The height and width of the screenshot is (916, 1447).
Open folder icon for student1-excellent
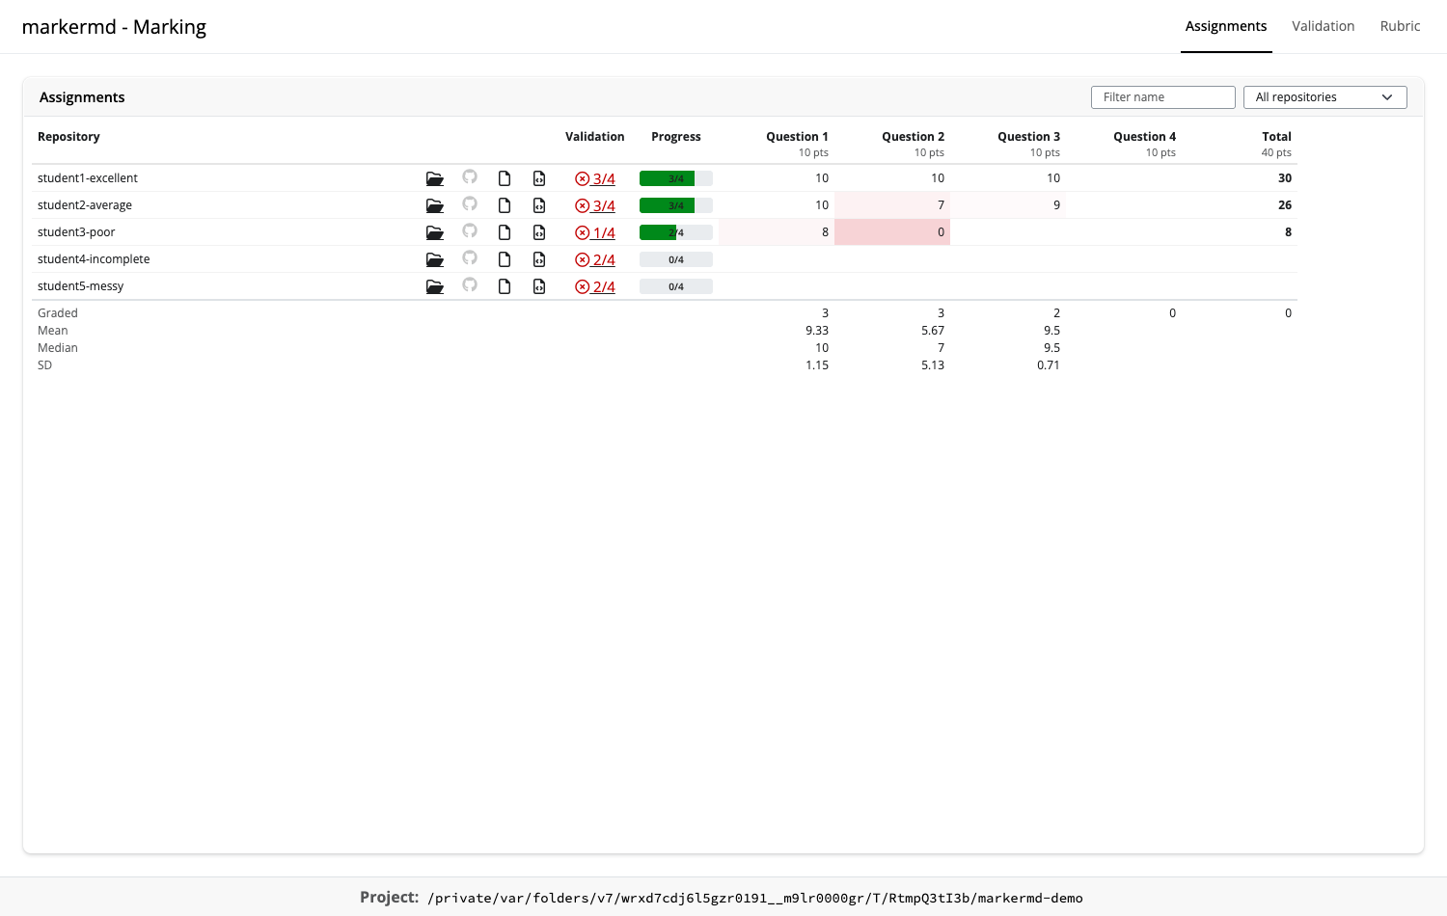pyautogui.click(x=435, y=178)
